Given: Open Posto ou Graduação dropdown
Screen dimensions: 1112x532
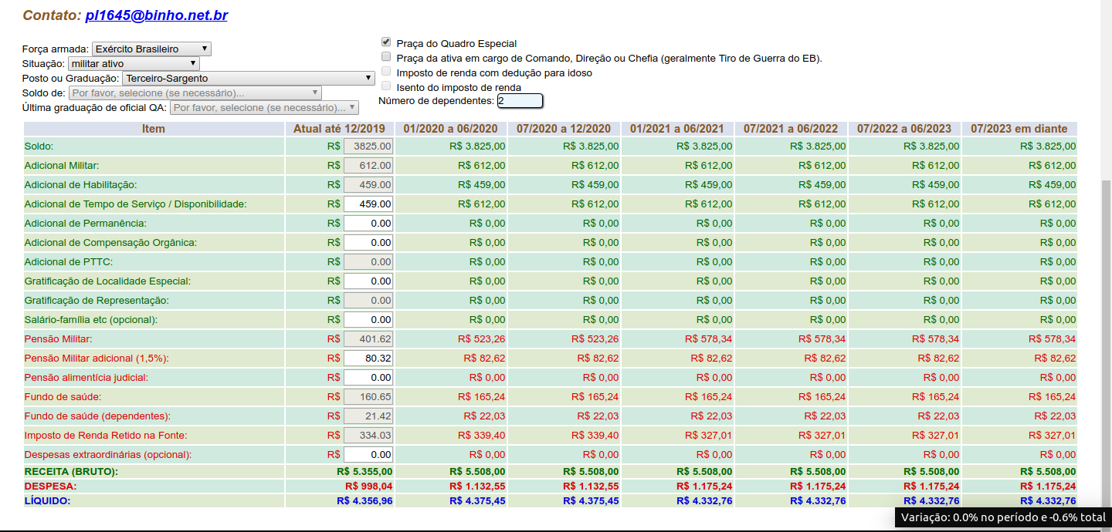Looking at the screenshot, I should 248,79.
